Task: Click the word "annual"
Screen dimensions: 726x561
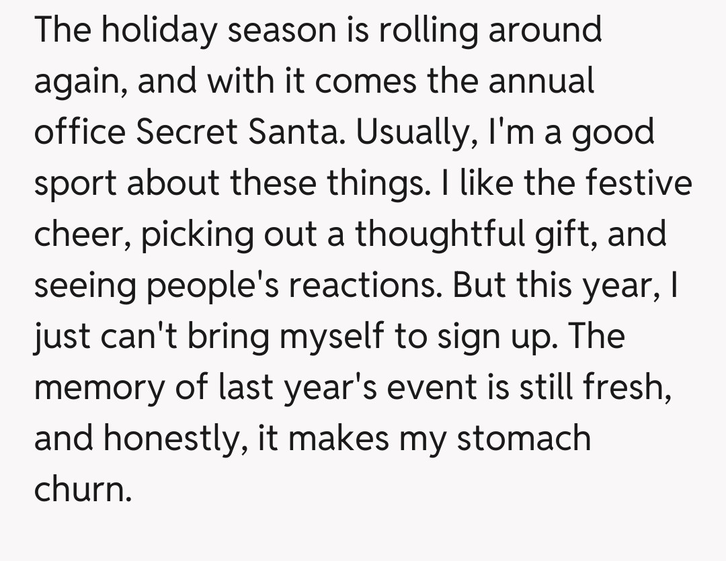Action: 542,81
